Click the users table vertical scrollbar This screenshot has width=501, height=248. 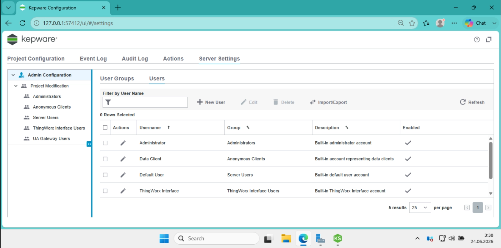click(x=491, y=161)
